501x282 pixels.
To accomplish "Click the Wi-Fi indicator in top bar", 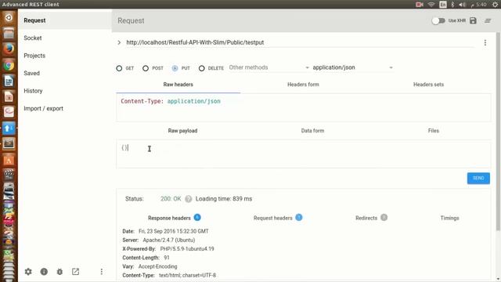I will click(431, 5).
